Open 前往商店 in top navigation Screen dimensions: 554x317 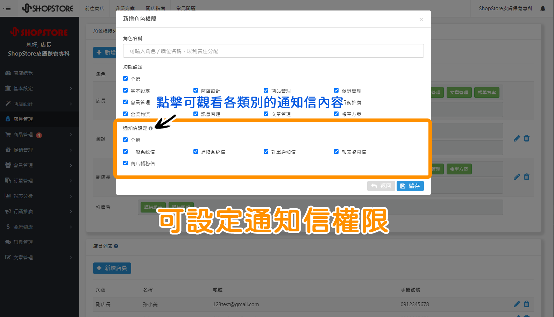(94, 8)
